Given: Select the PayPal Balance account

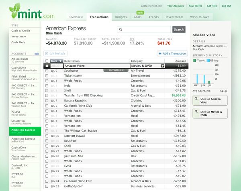Looking at the screenshot, I should (25, 113).
